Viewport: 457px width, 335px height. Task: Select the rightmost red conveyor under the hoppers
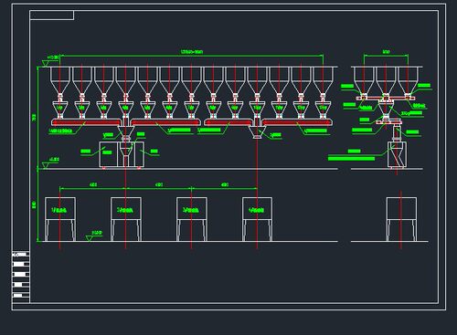tap(297, 122)
